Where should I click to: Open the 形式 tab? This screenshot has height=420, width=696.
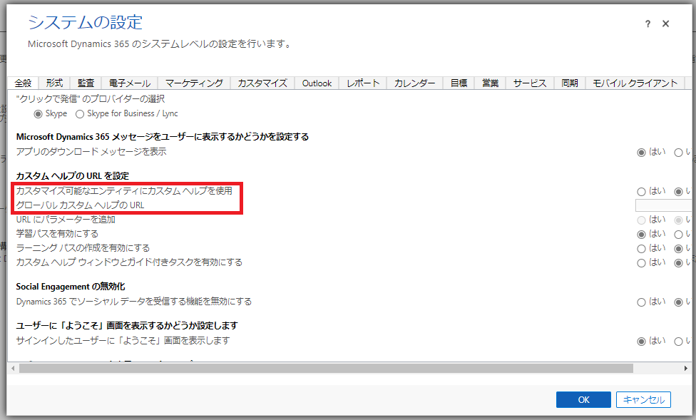click(x=54, y=83)
